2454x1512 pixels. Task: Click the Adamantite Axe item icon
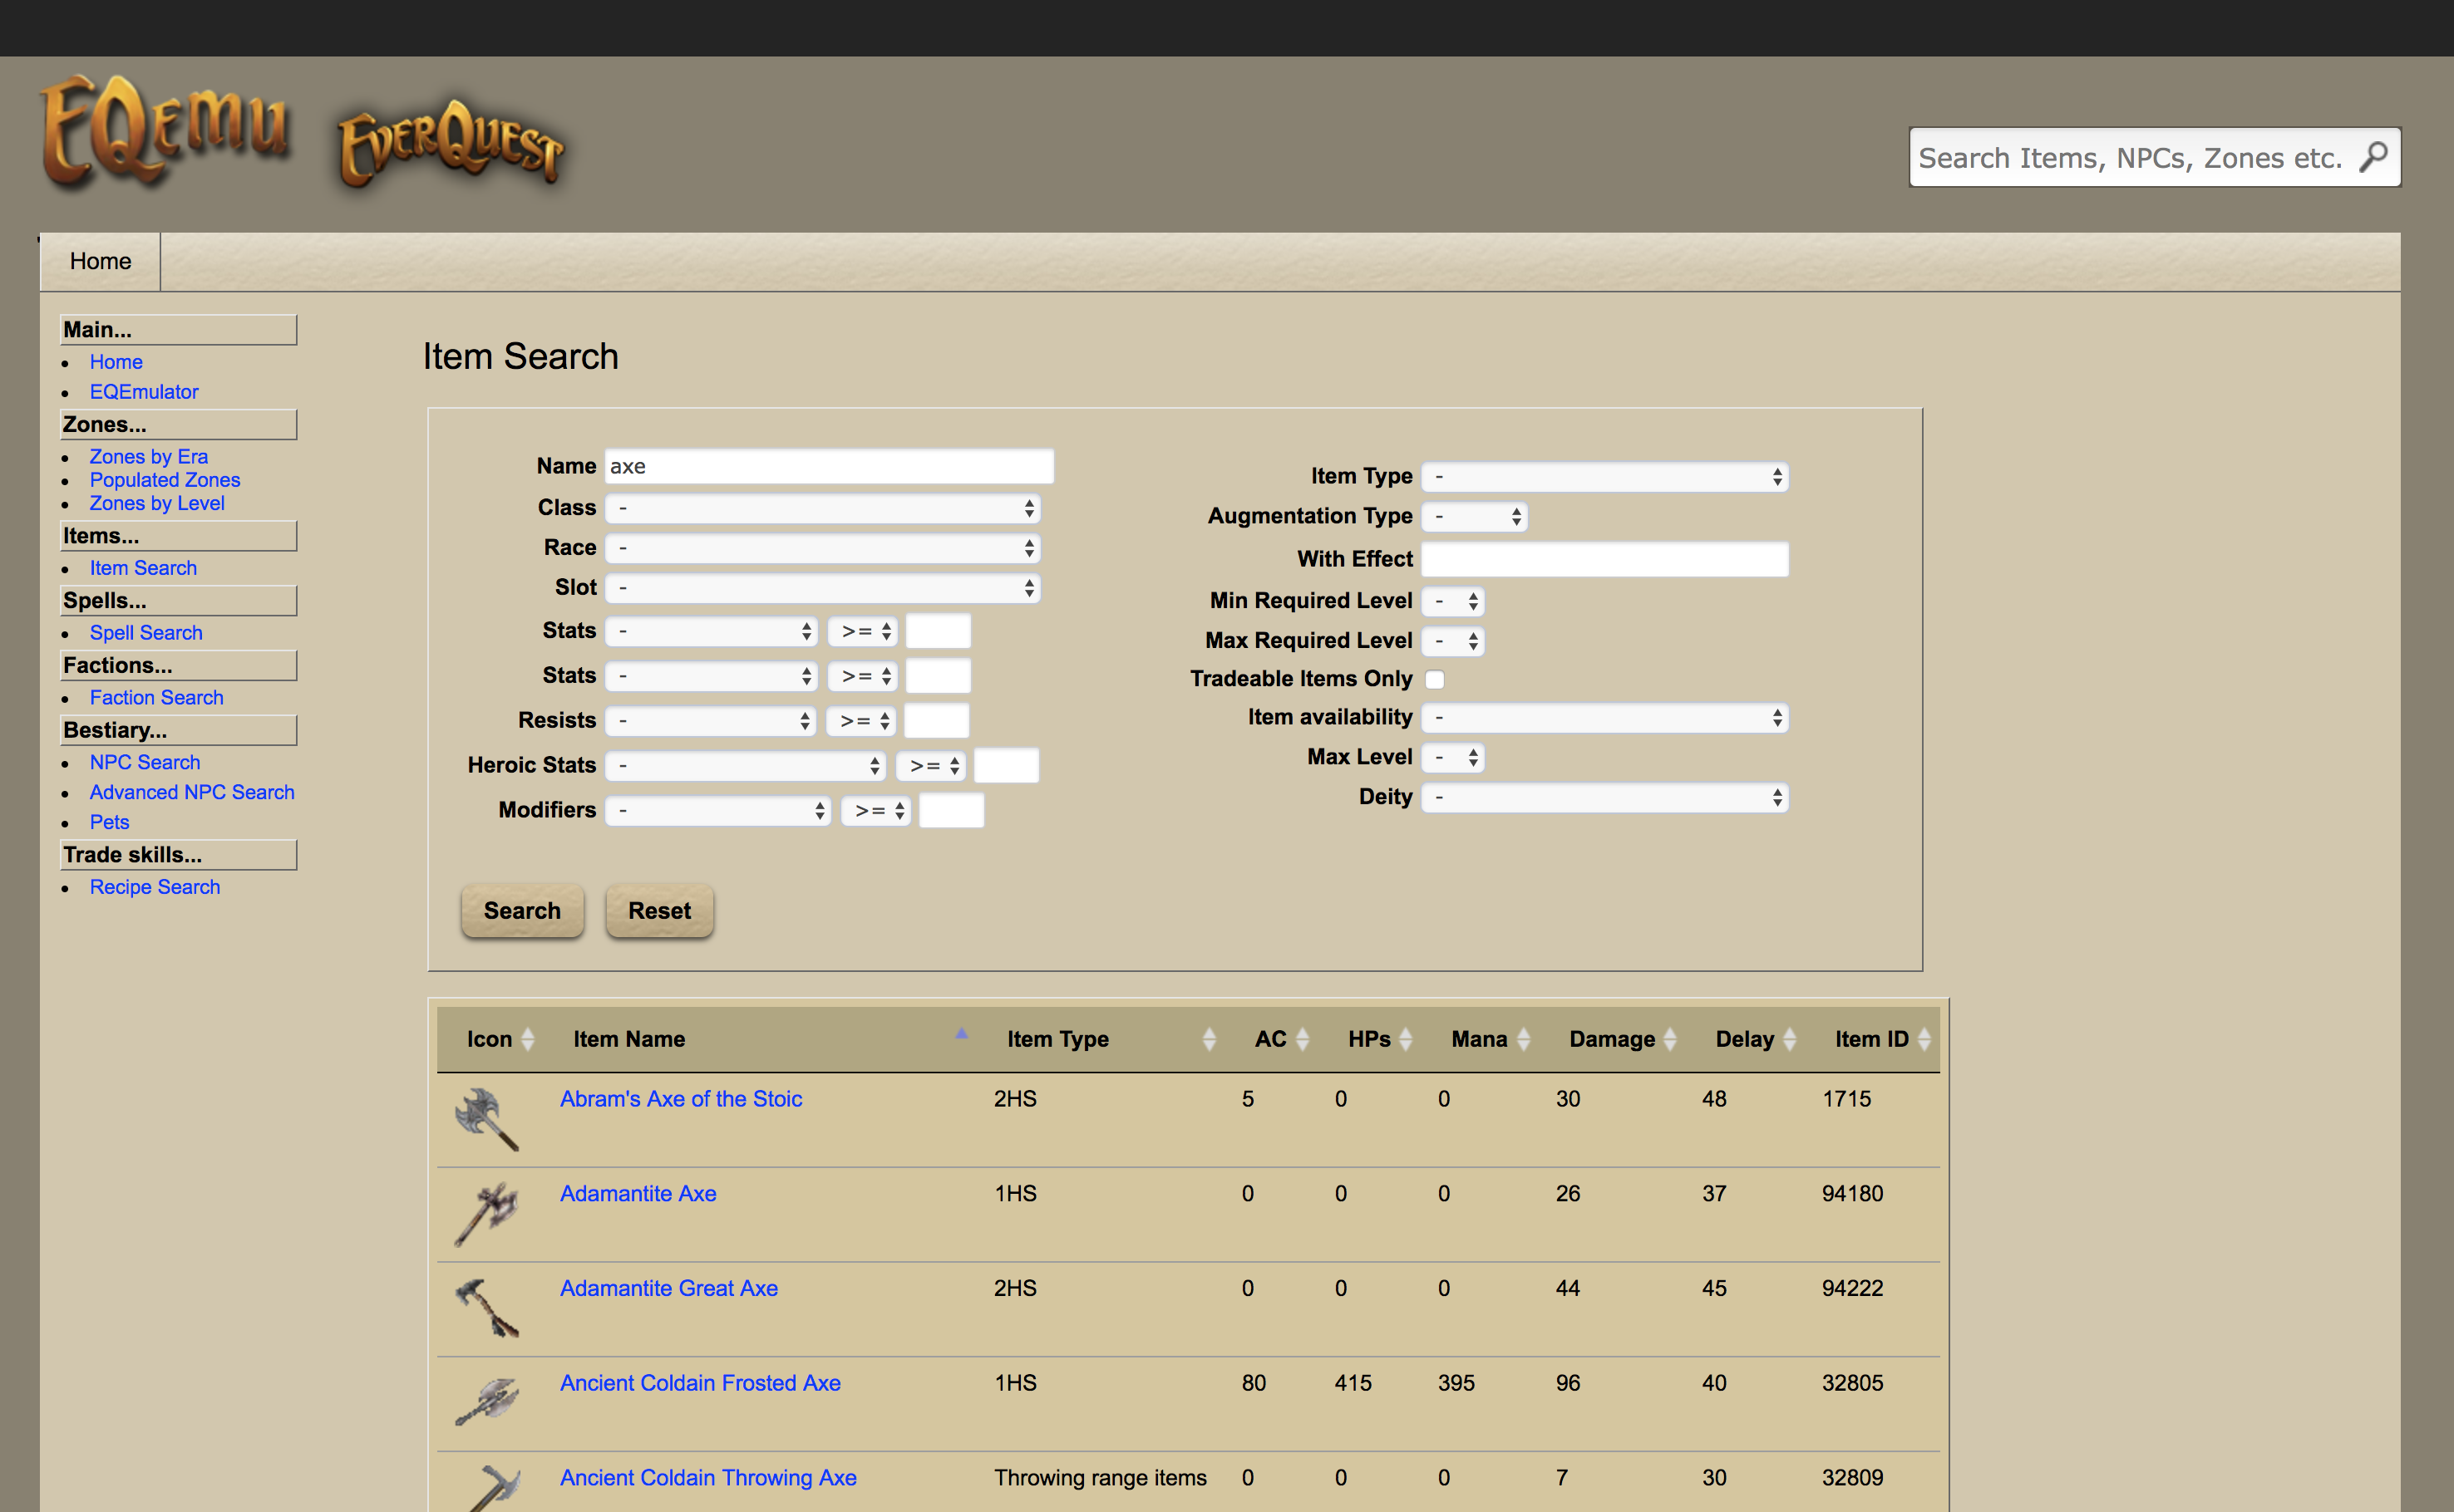(x=486, y=1213)
